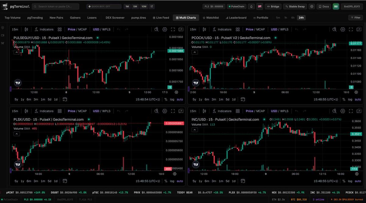Viewport: 366px width, 203px height.
Task: Select the 1h timeframe filter
Action: click(x=285, y=18)
